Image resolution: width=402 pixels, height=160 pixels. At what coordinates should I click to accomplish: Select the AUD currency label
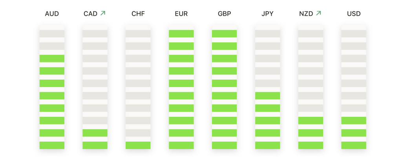[52, 14]
